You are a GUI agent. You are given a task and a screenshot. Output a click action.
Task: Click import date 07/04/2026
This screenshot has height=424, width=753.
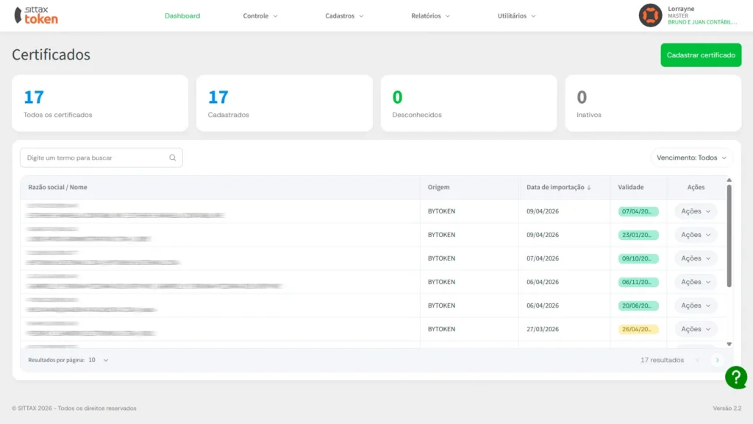(542, 258)
